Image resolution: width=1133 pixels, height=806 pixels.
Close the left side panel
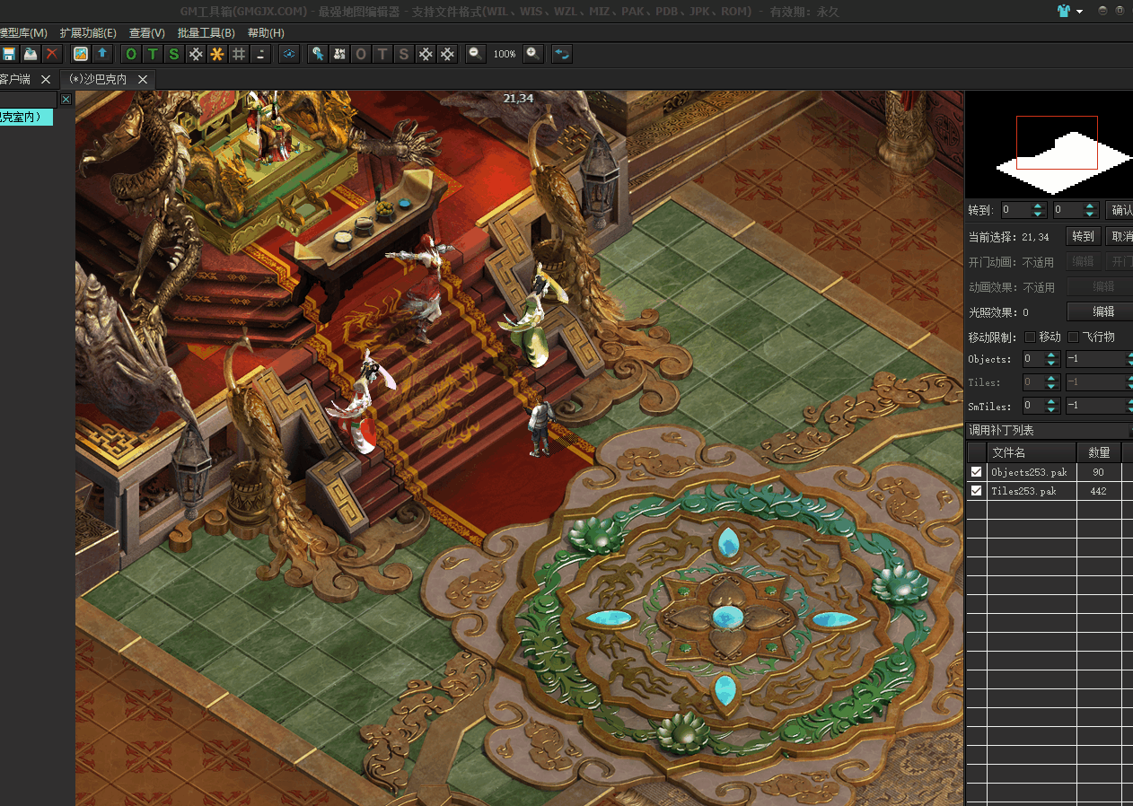66,100
